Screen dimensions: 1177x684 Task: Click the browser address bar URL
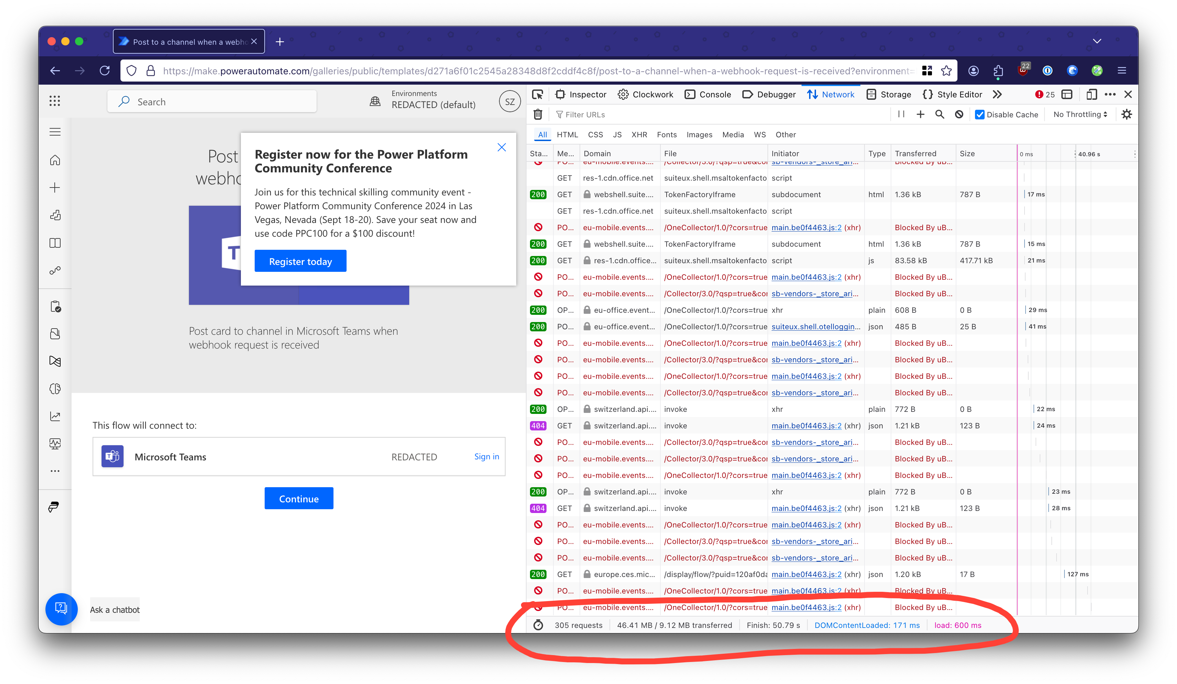tap(538, 71)
